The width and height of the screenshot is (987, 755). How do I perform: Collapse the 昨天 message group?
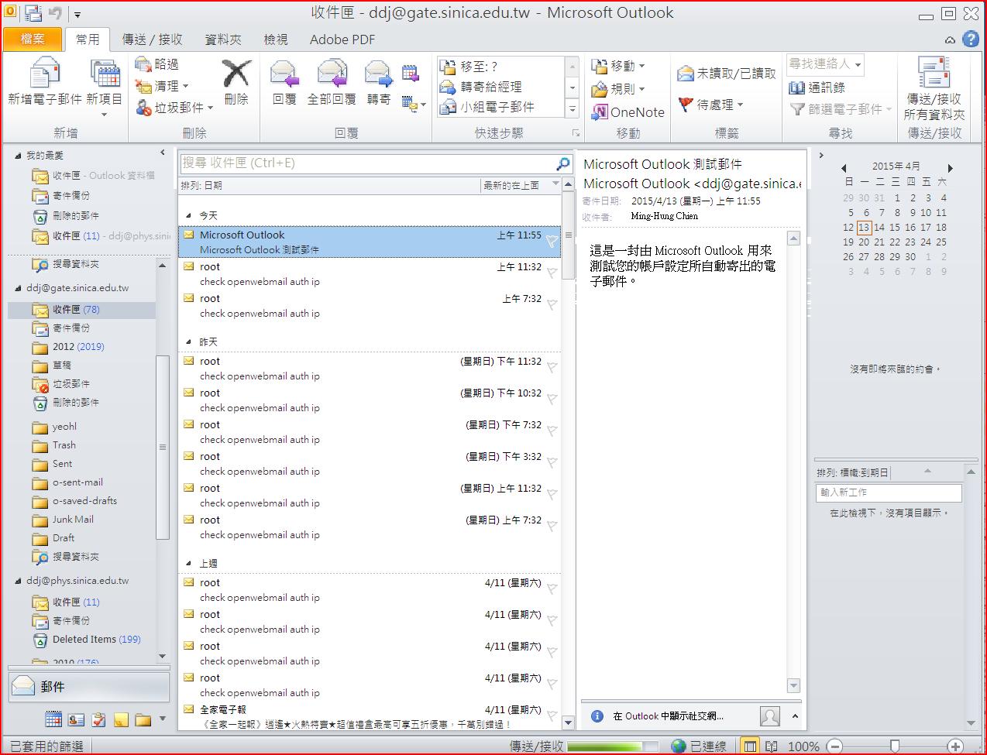(189, 342)
